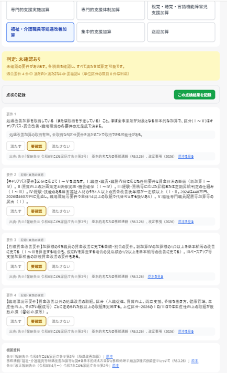The width and height of the screenshot is (227, 373).
Task: Mark 要件 1 as 満たす
Action: [16, 146]
